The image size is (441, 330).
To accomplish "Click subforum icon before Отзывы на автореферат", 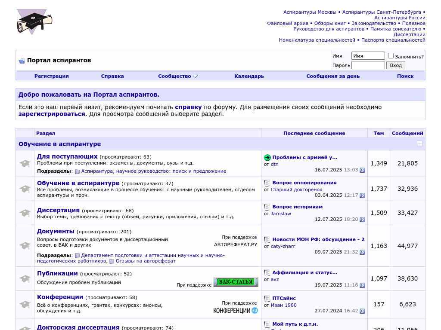I will 112,261.
